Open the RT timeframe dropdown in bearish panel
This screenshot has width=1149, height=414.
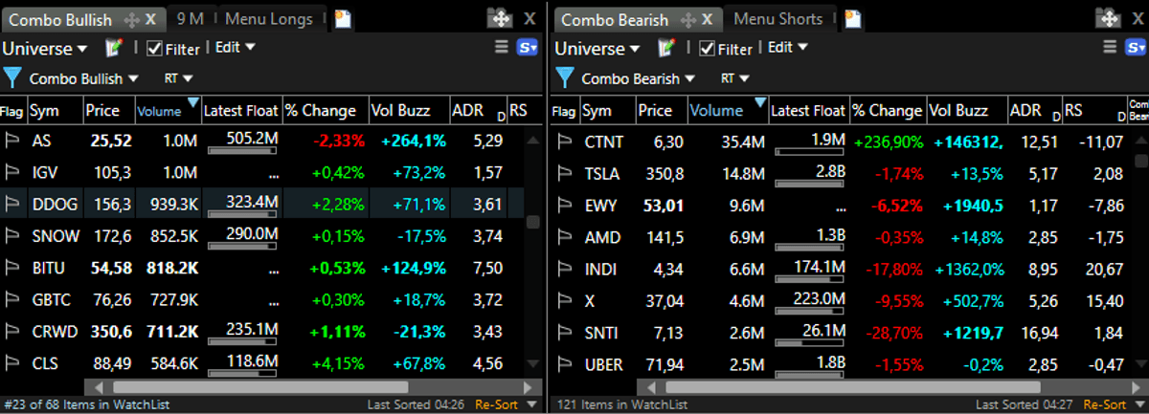[734, 78]
